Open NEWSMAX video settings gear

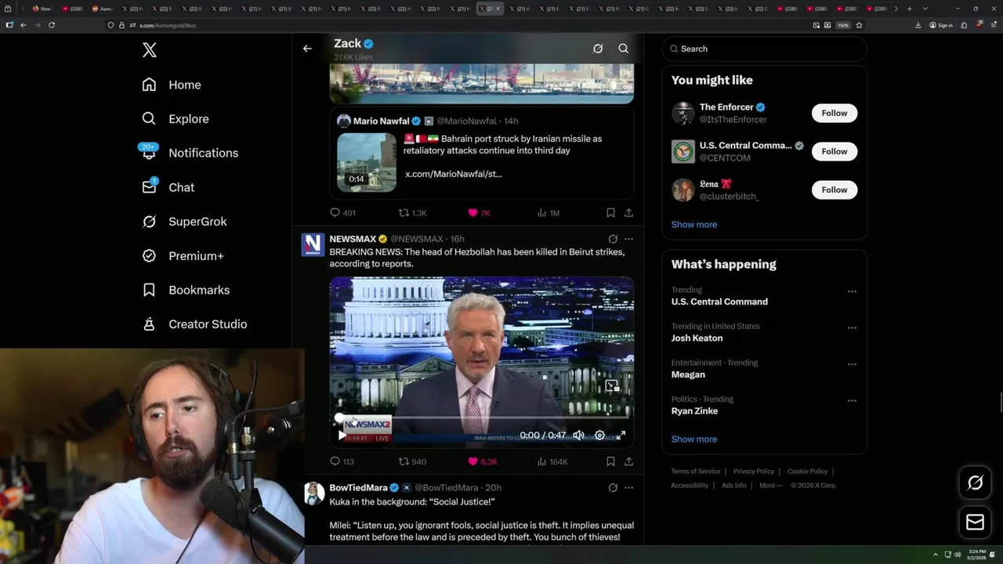click(x=599, y=436)
